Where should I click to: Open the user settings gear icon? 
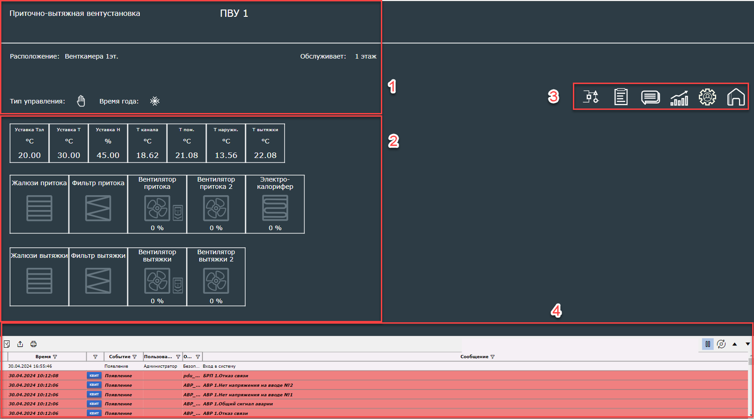pyautogui.click(x=707, y=97)
